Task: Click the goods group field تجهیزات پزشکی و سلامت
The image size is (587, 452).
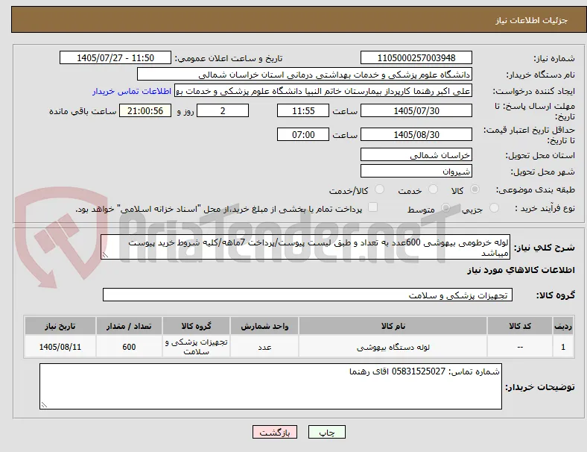Action: pos(308,295)
